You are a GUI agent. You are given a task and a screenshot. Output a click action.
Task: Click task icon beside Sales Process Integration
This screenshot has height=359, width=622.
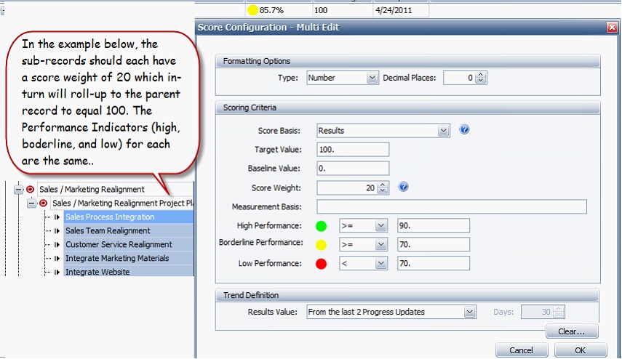click(x=57, y=217)
